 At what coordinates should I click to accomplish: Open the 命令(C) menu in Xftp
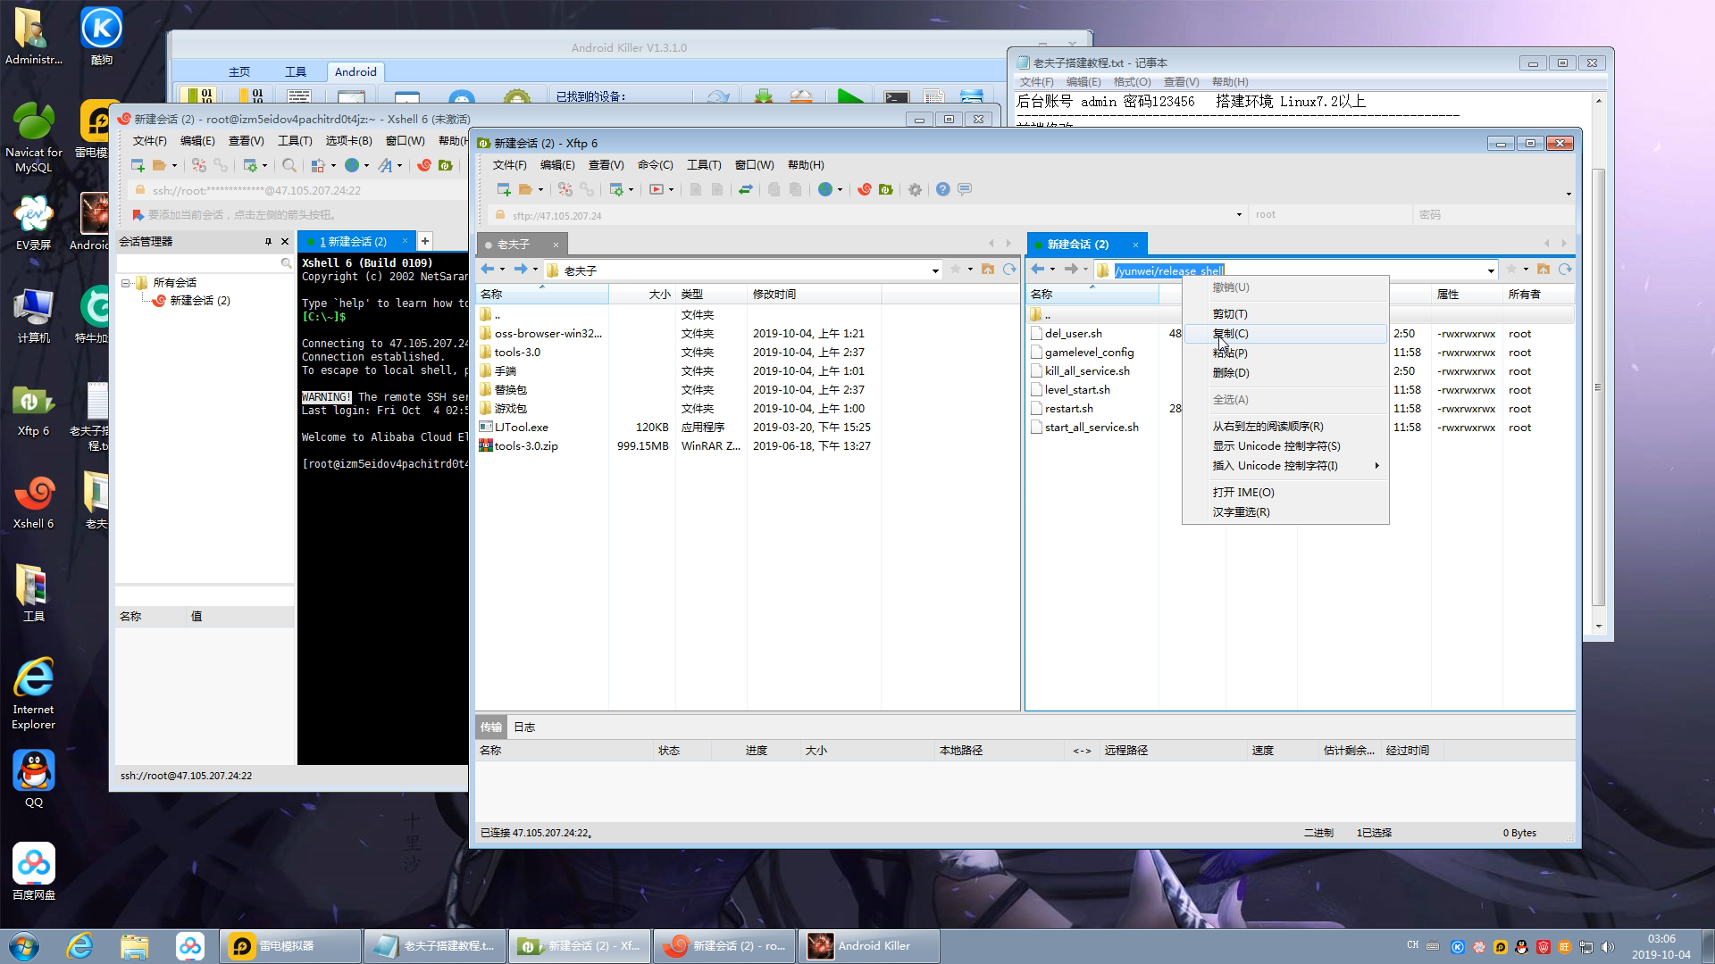click(x=655, y=165)
